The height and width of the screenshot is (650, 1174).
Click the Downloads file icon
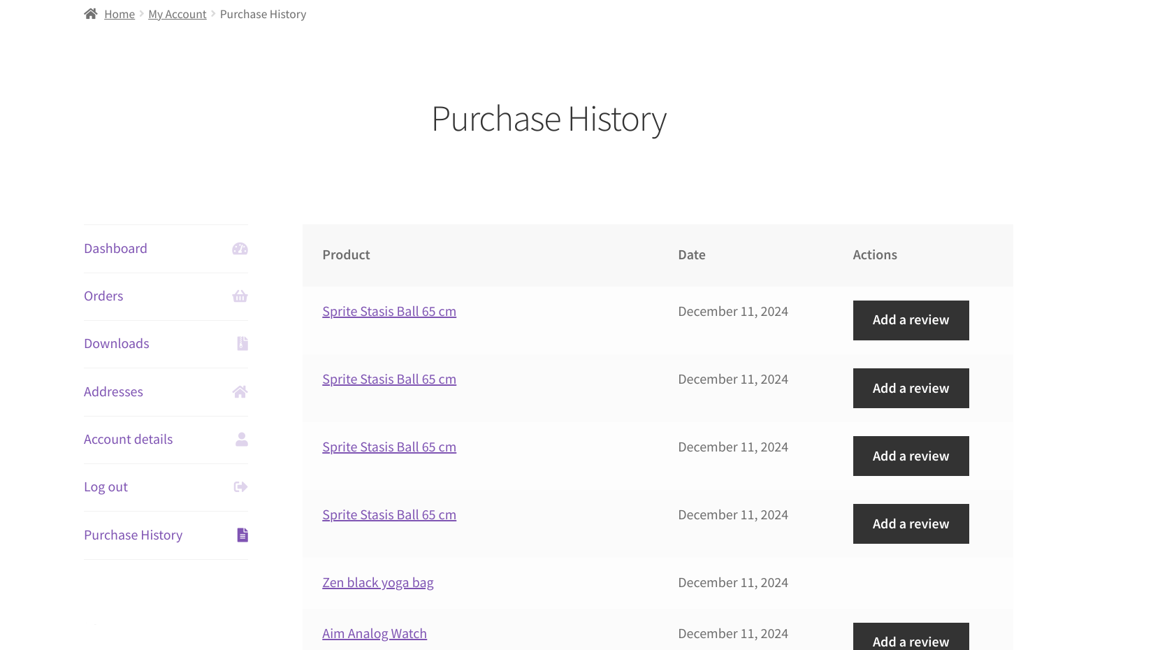[242, 344]
